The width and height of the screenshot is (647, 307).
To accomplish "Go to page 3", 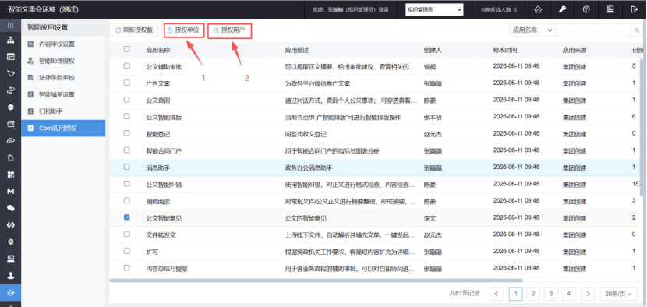I will pos(551,294).
